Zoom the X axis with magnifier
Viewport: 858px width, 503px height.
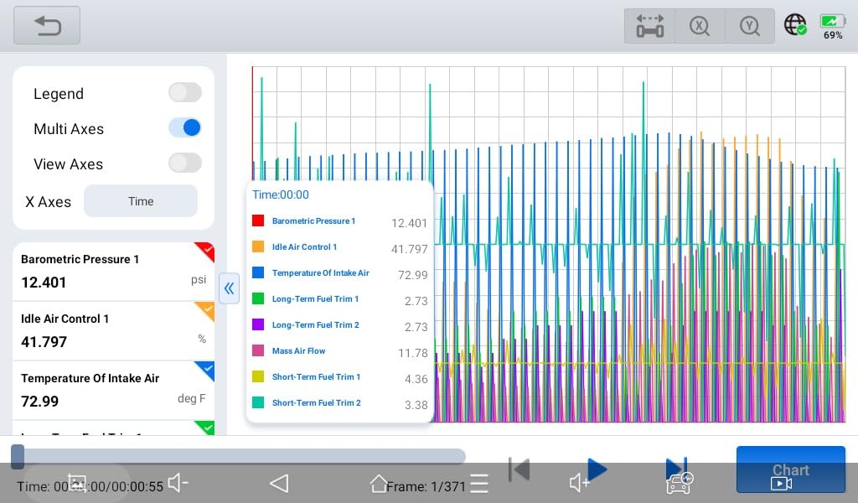pyautogui.click(x=700, y=26)
